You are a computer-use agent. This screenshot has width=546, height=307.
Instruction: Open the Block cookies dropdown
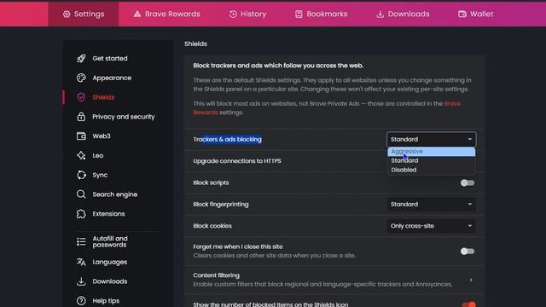(x=431, y=226)
